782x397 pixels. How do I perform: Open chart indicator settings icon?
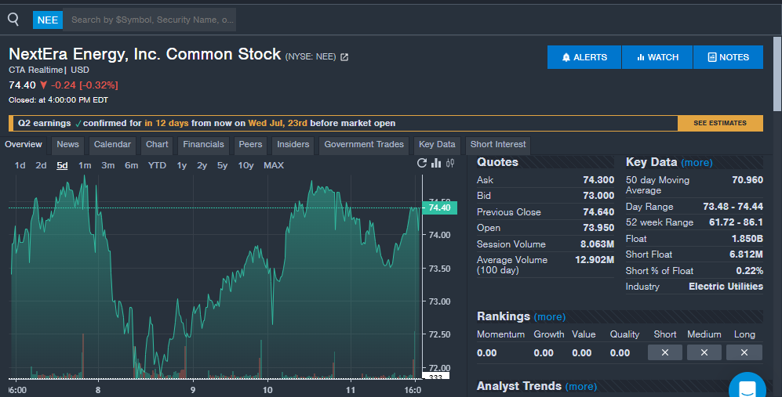click(450, 163)
